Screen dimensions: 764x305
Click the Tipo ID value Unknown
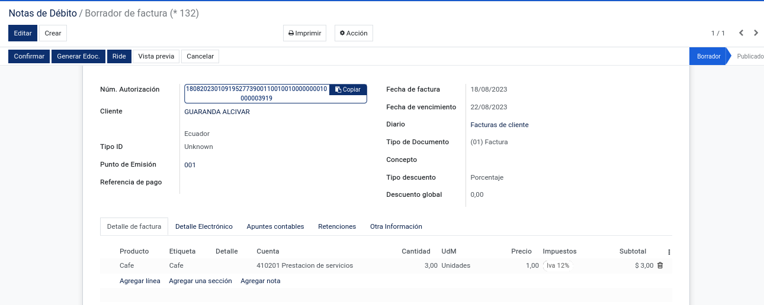(198, 147)
